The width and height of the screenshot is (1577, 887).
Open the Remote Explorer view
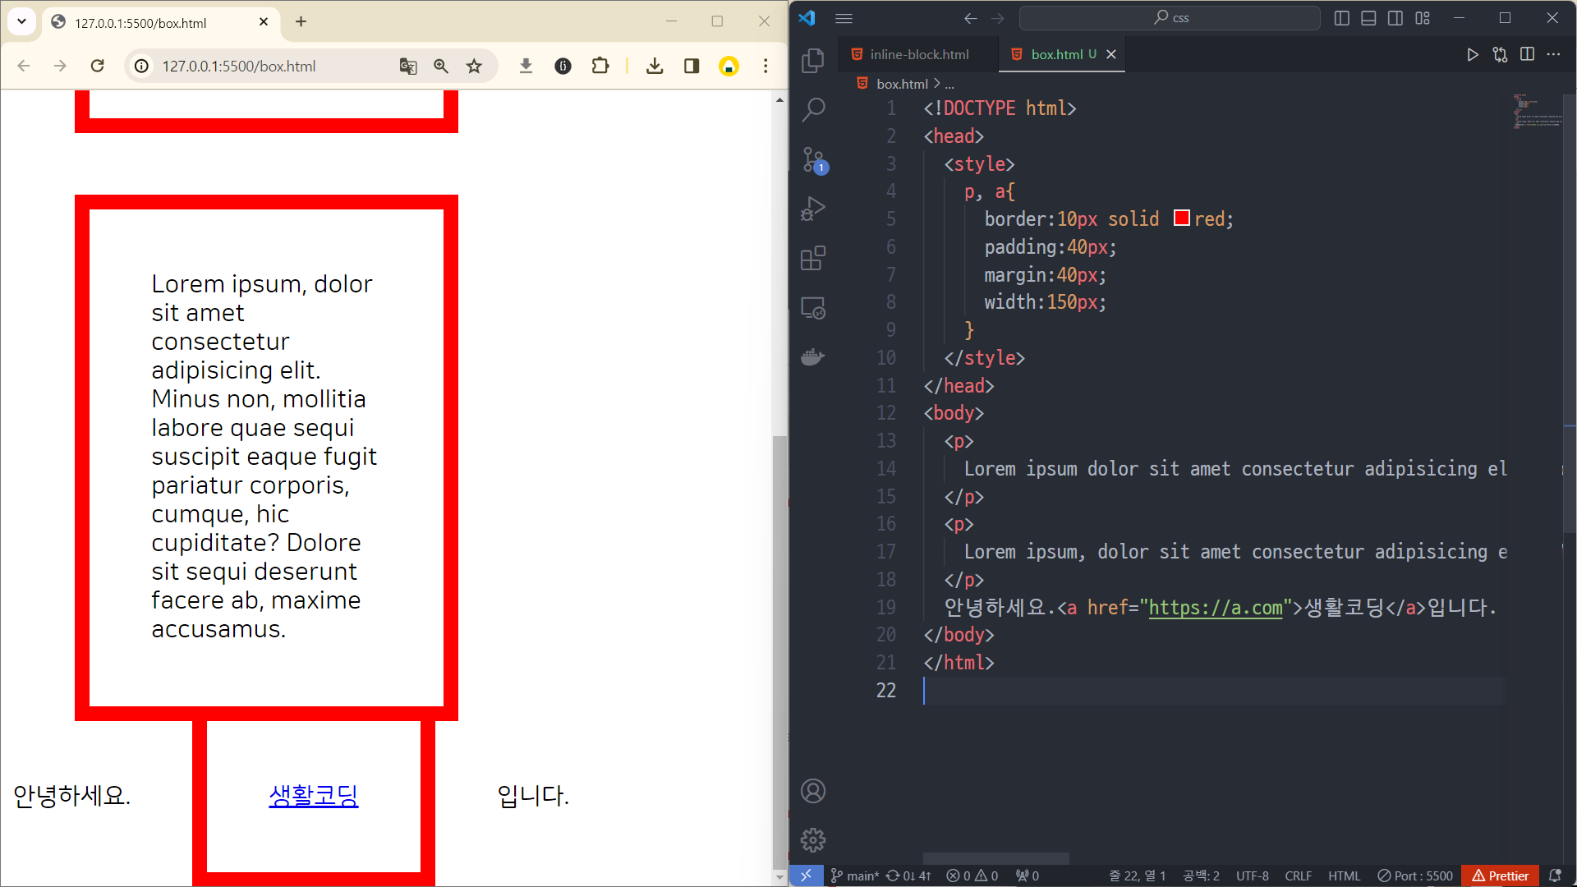pos(812,308)
